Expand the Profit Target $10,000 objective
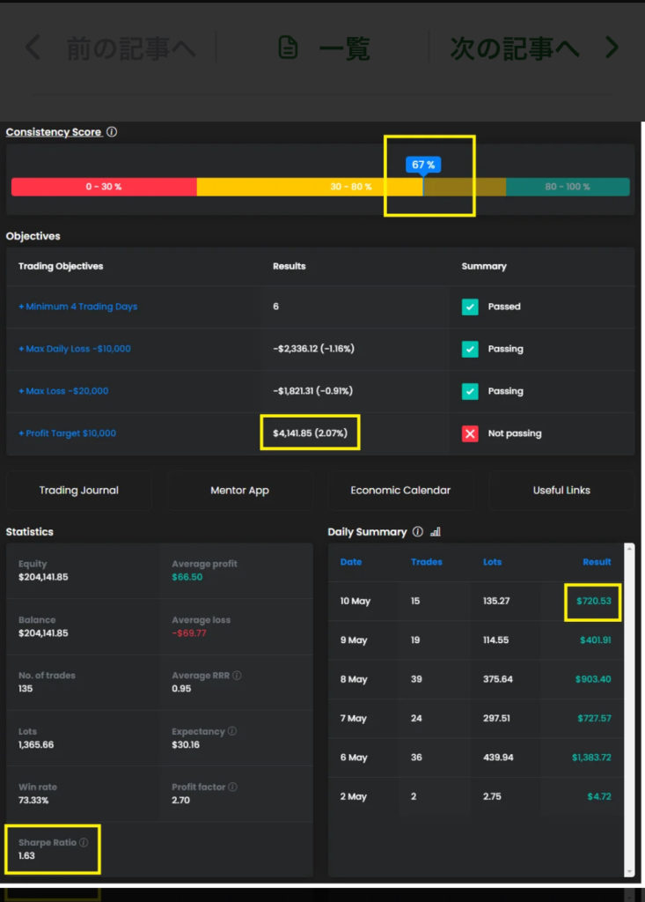Viewport: 645px width, 902px height. (x=67, y=433)
